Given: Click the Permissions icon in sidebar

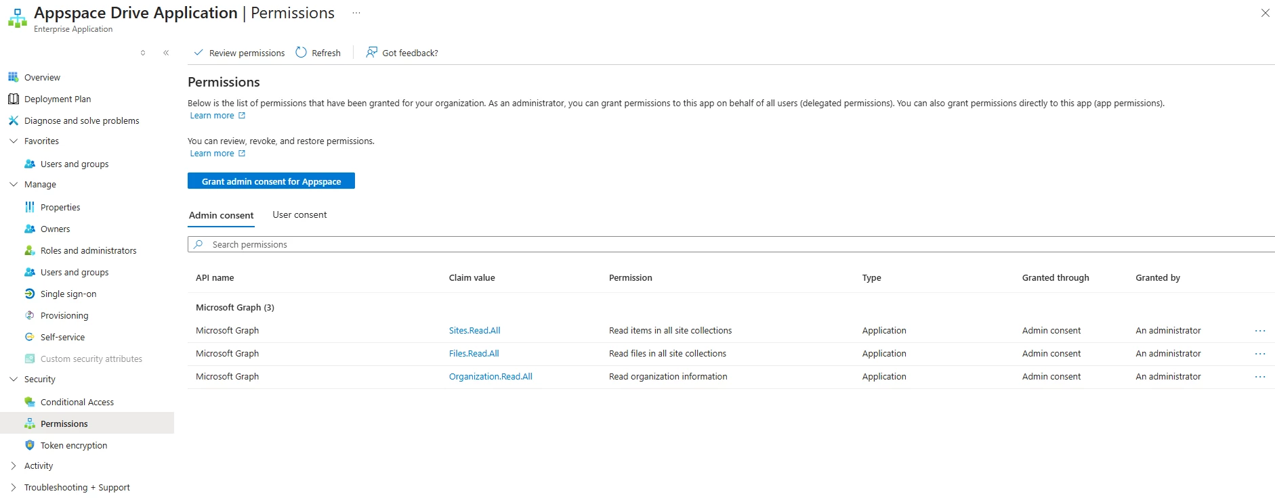Looking at the screenshot, I should point(30,423).
